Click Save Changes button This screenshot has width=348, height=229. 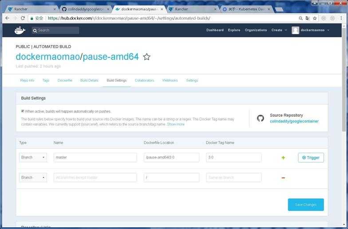click(305, 205)
